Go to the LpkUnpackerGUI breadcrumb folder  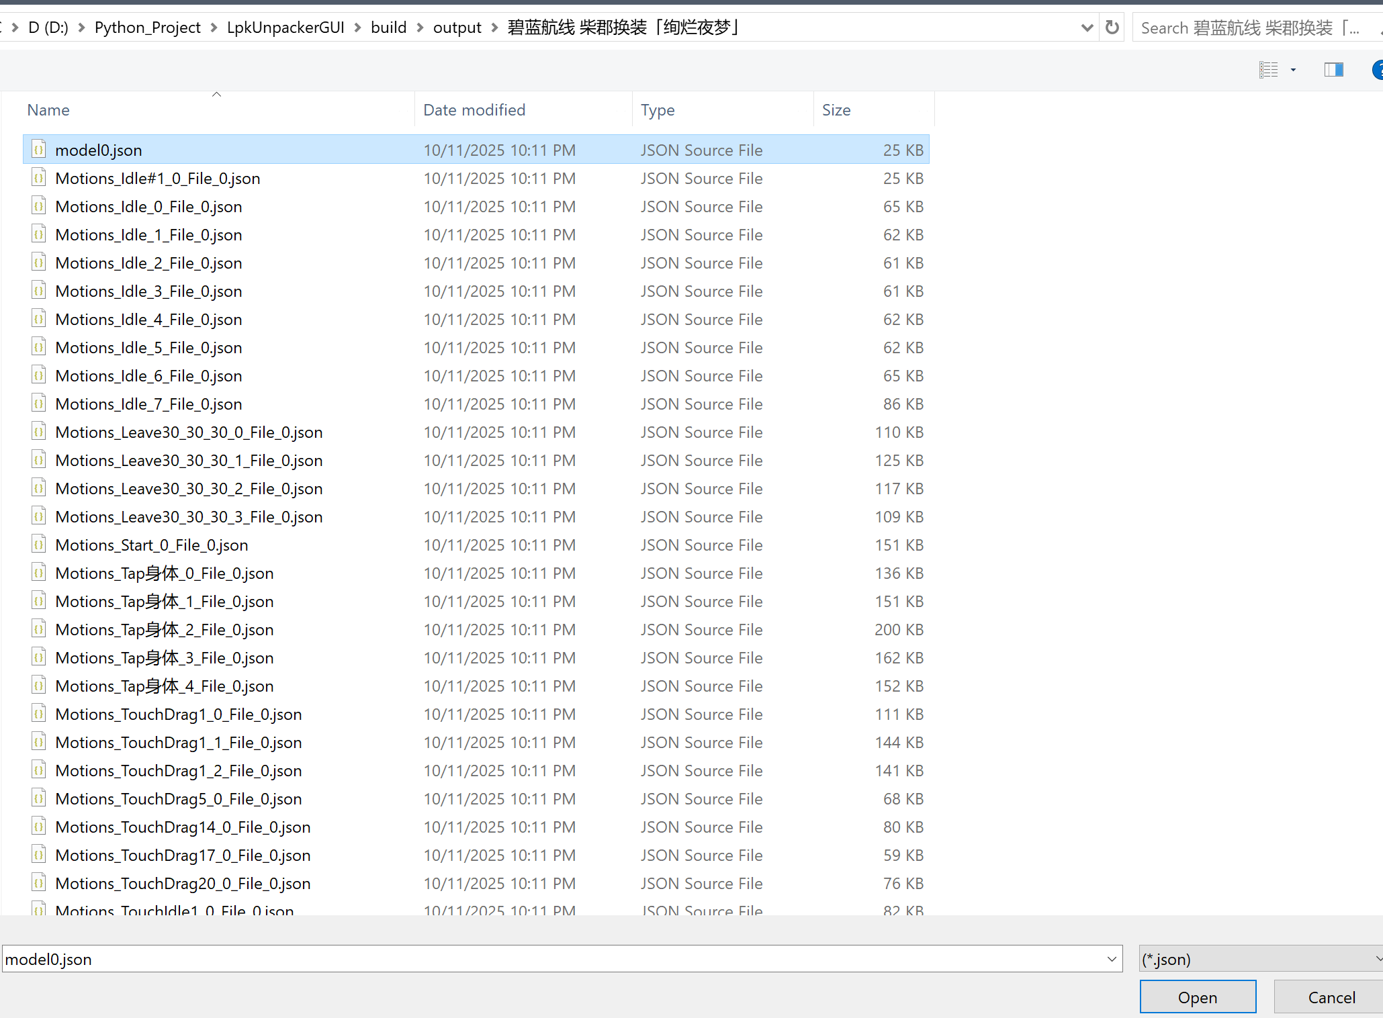tap(285, 28)
